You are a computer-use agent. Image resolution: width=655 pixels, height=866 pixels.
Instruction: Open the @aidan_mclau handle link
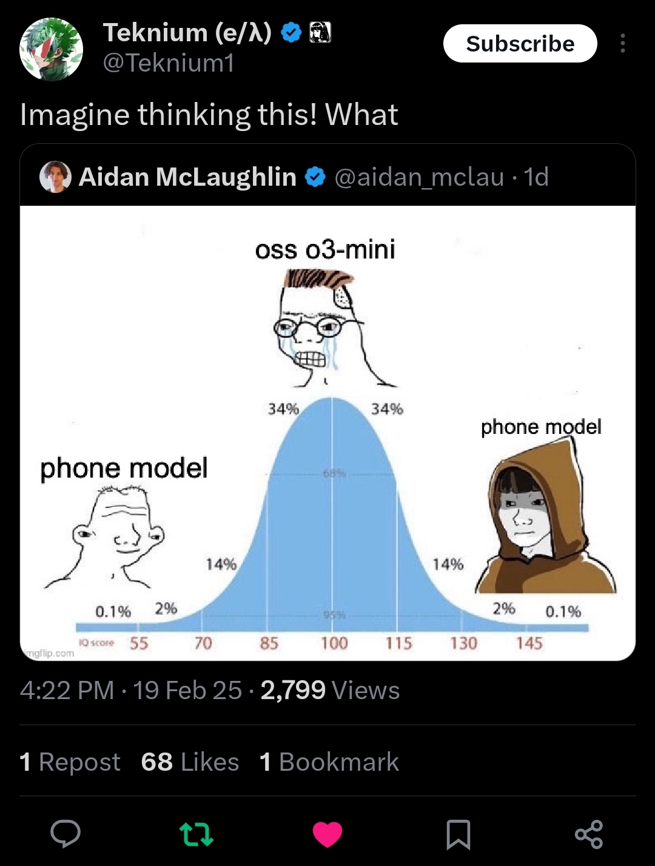[419, 177]
